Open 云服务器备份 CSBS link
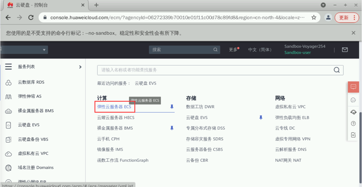362x187 pixels. [x=204, y=149]
